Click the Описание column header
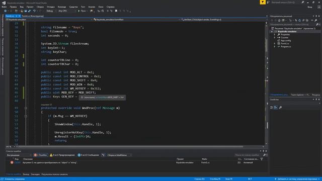Screen dimensions: 322x181 tap(28, 159)
